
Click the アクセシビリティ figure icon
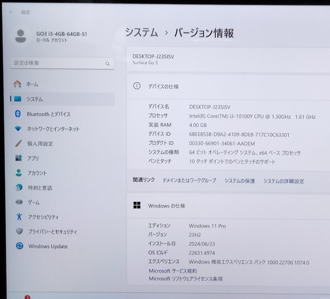coord(19,216)
